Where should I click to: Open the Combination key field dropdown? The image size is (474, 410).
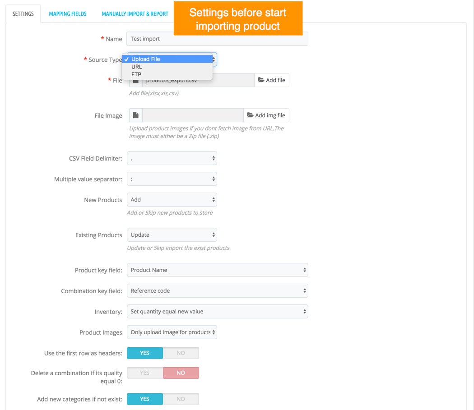(217, 291)
